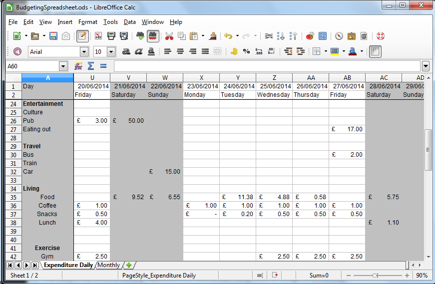Viewport: 435px width, 284px height.
Task: Open the Navigator compass icon
Action: (339, 36)
